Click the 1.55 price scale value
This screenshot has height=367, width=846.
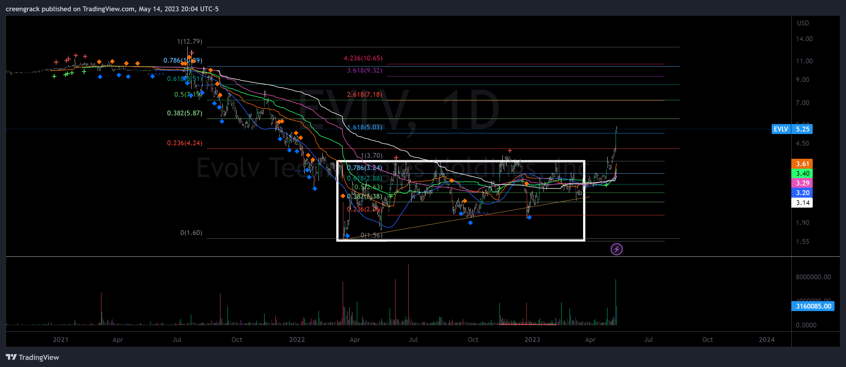pyautogui.click(x=802, y=241)
